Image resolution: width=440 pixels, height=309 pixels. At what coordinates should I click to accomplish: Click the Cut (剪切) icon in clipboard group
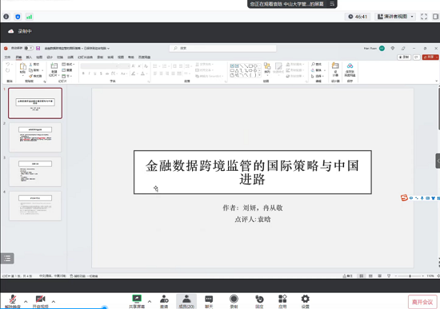pos(34,64)
